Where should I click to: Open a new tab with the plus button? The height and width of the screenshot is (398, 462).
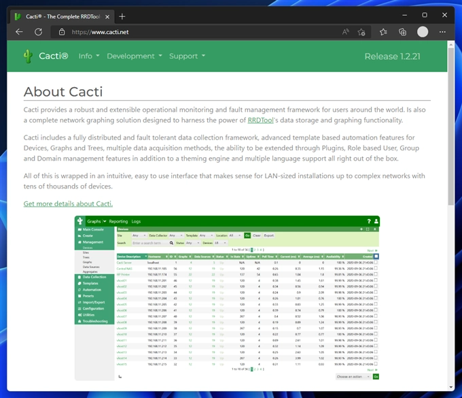point(122,16)
